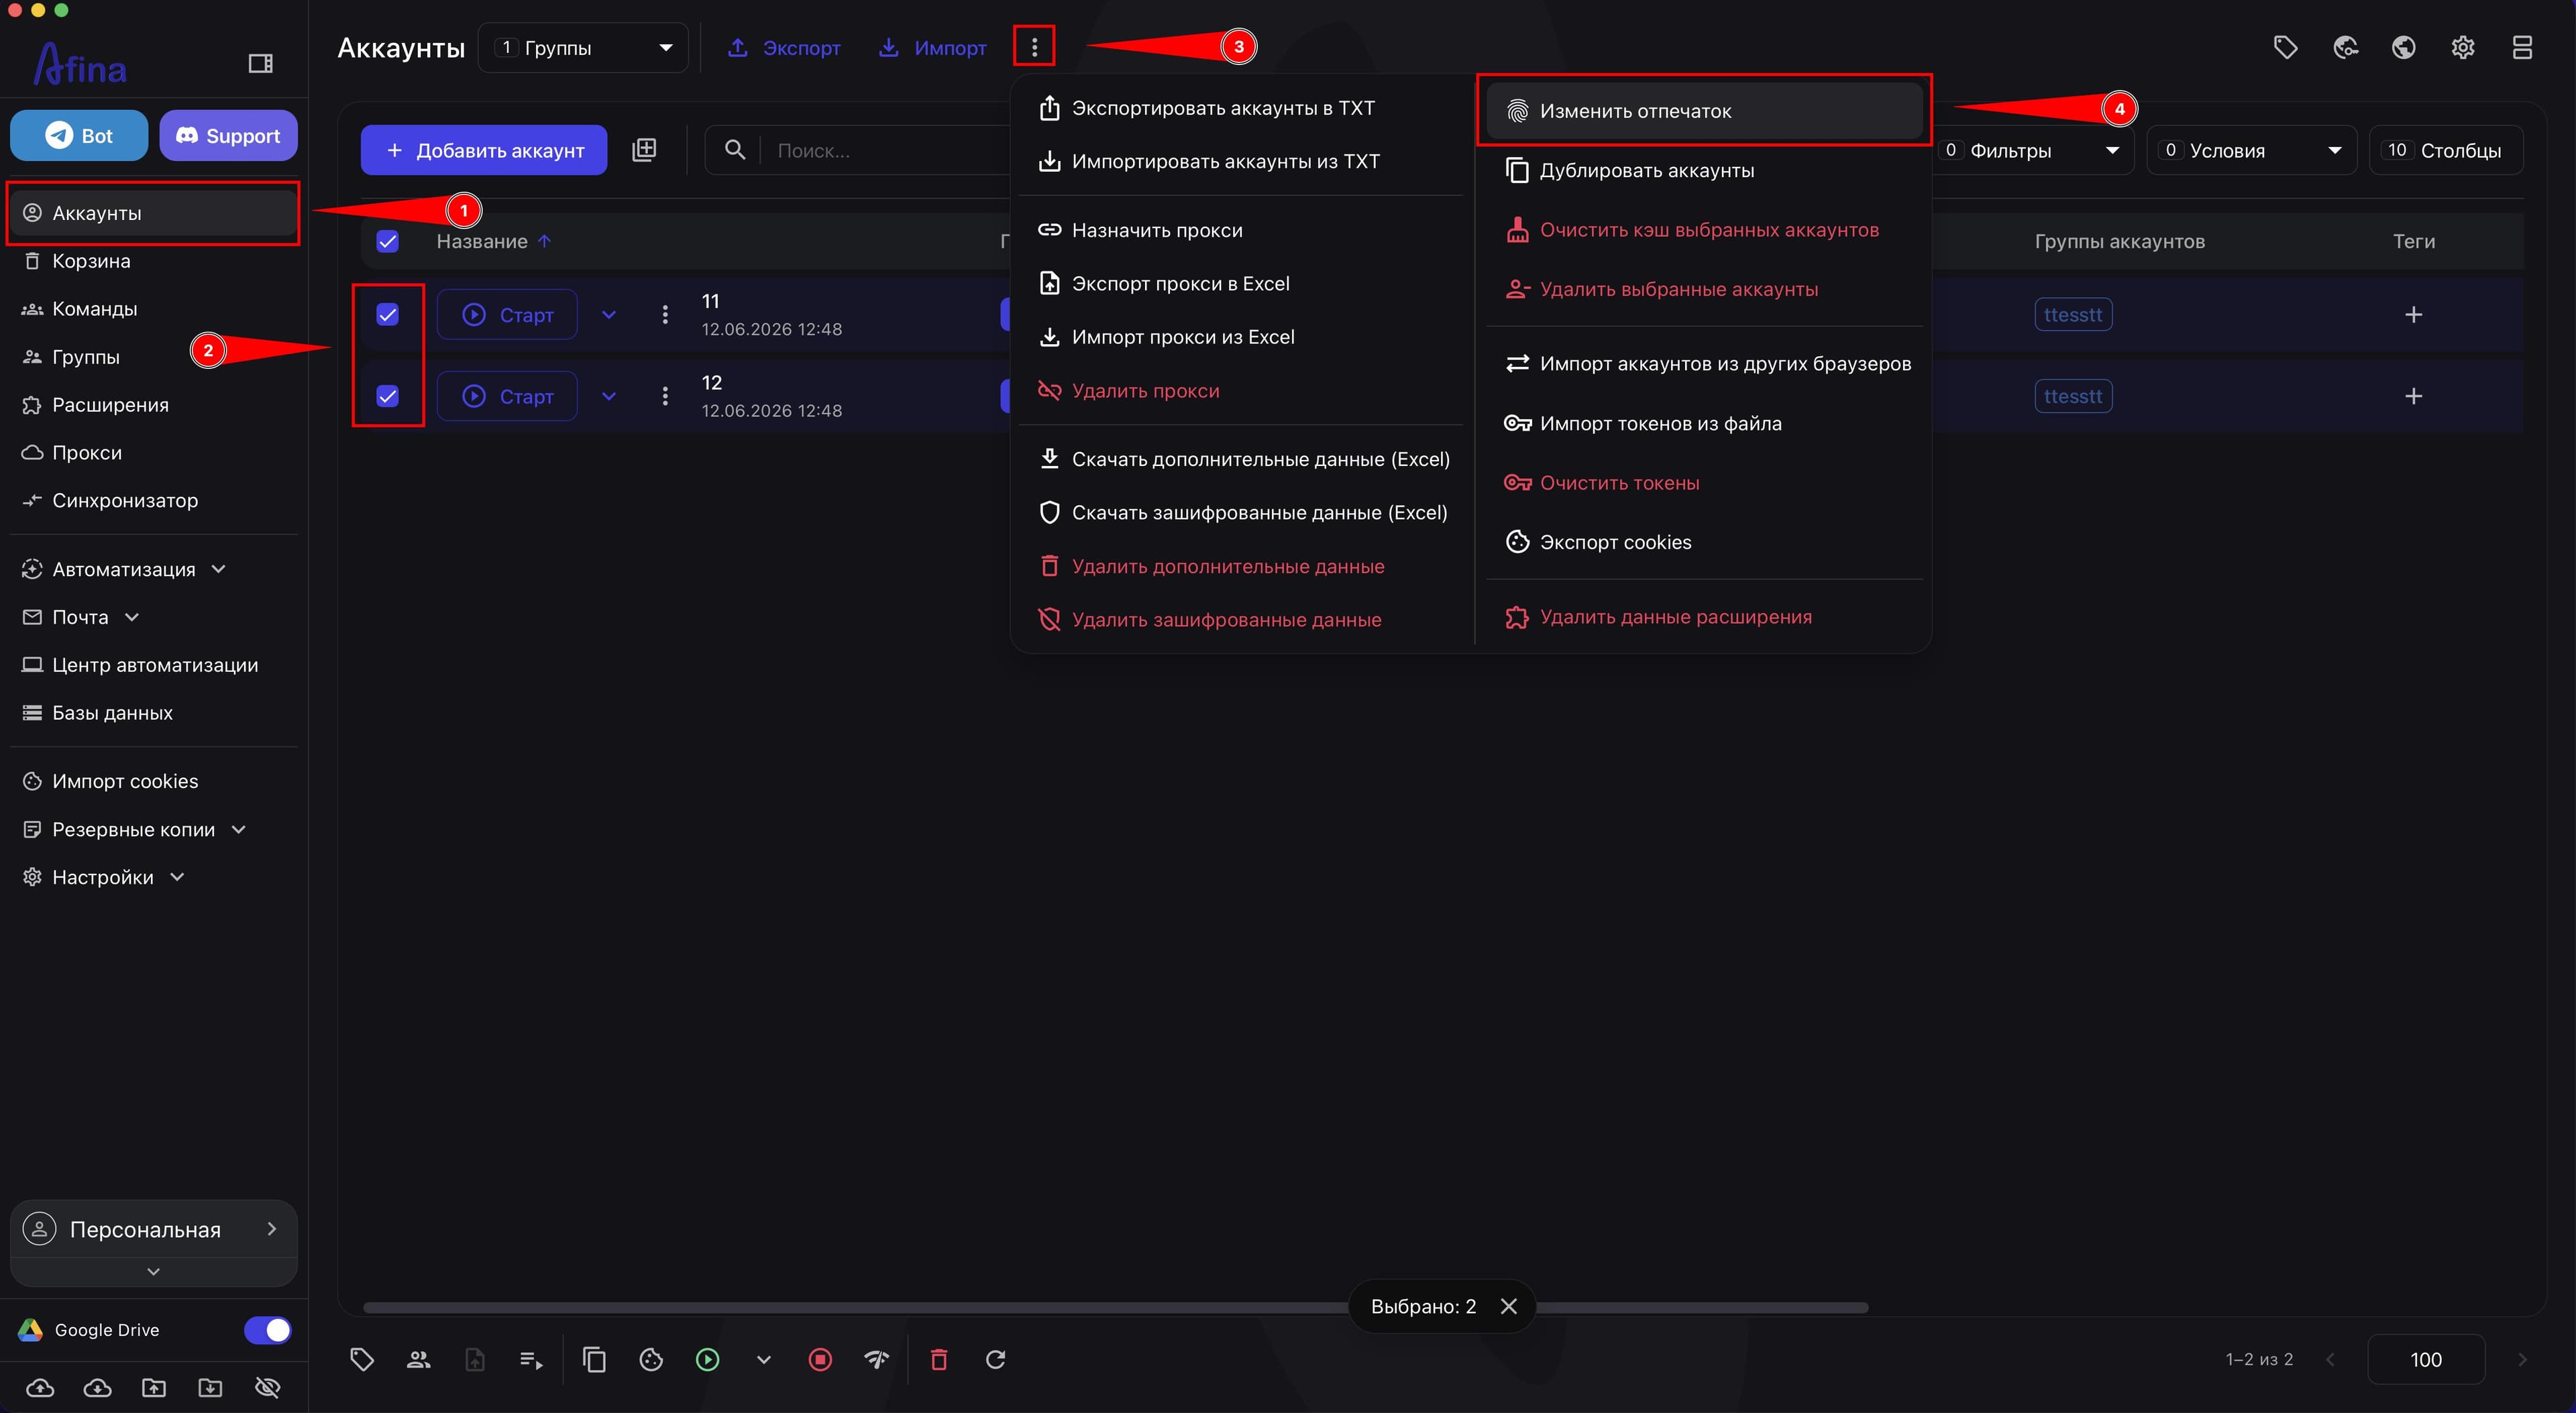Viewport: 2576px width, 1413px height.
Task: Open the Support button
Action: [228, 135]
